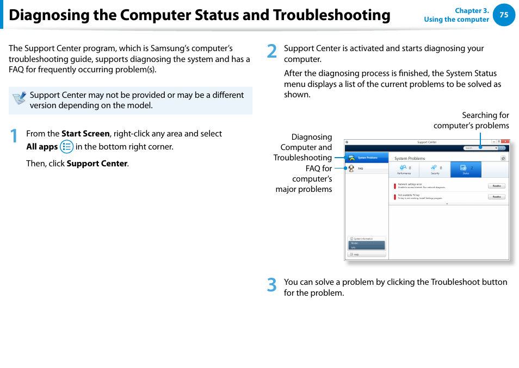
Task: Click the All apps icon in step 1
Action: pos(67,146)
